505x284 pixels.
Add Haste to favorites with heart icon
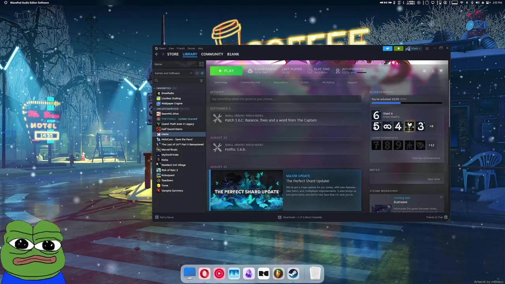(x=441, y=71)
